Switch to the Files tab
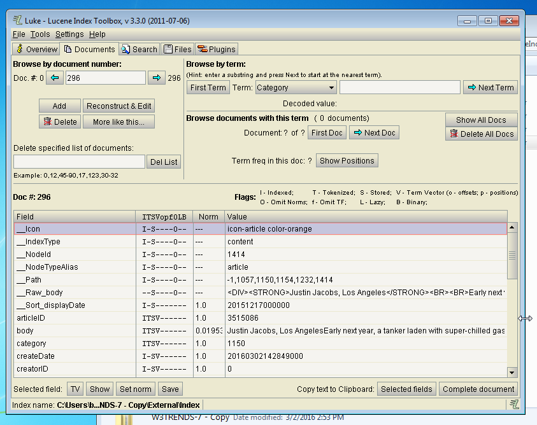537x425 pixels. 177,49
